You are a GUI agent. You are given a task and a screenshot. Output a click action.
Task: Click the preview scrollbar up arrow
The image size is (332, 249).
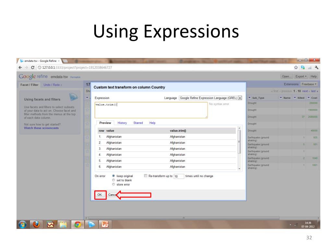239,128
